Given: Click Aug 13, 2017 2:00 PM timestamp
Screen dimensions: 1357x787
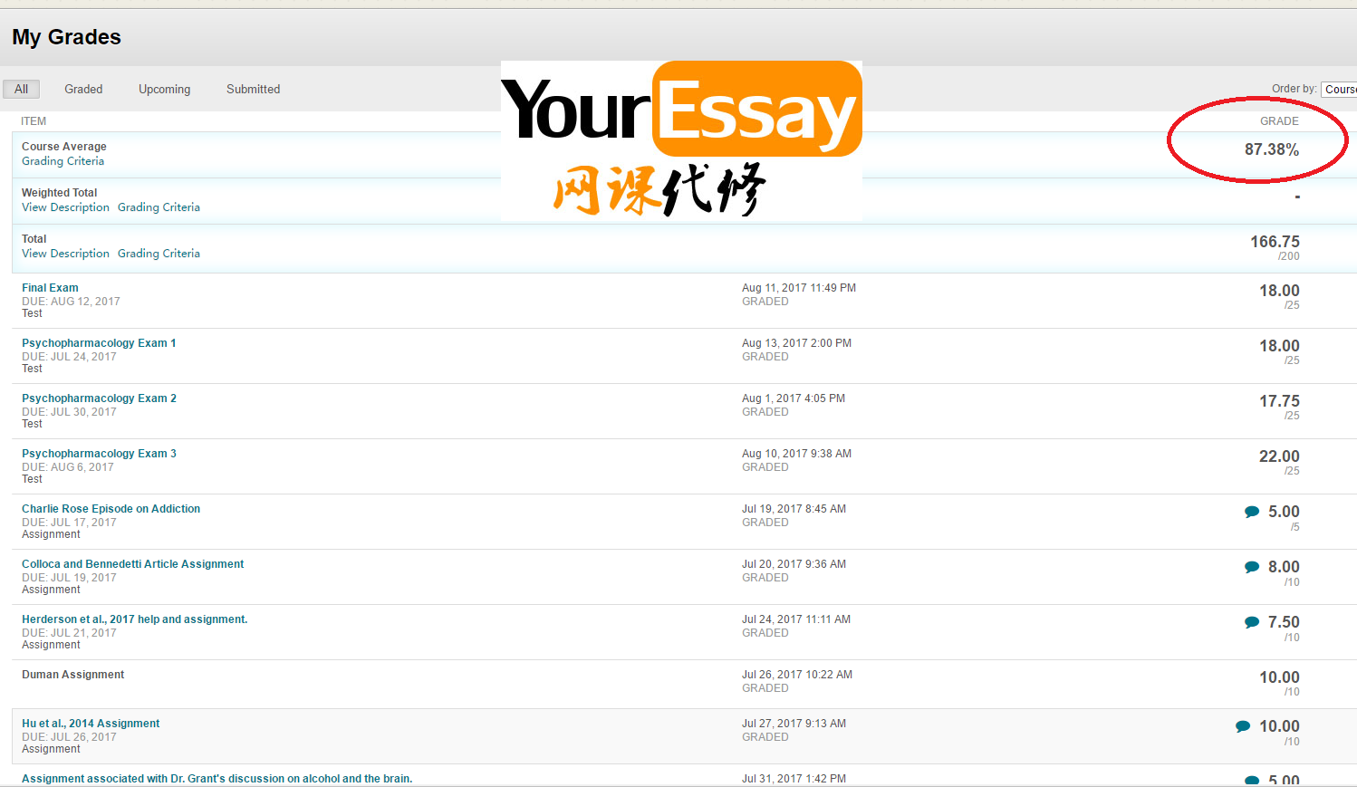Looking at the screenshot, I should click(796, 343).
